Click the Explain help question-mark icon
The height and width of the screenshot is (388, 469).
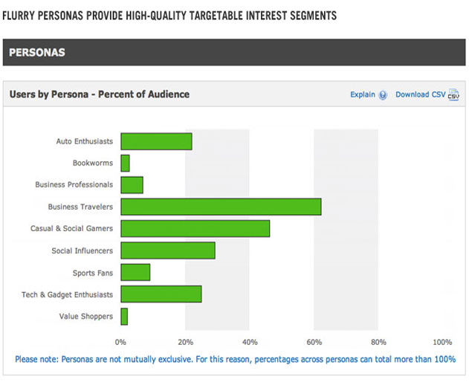[383, 95]
